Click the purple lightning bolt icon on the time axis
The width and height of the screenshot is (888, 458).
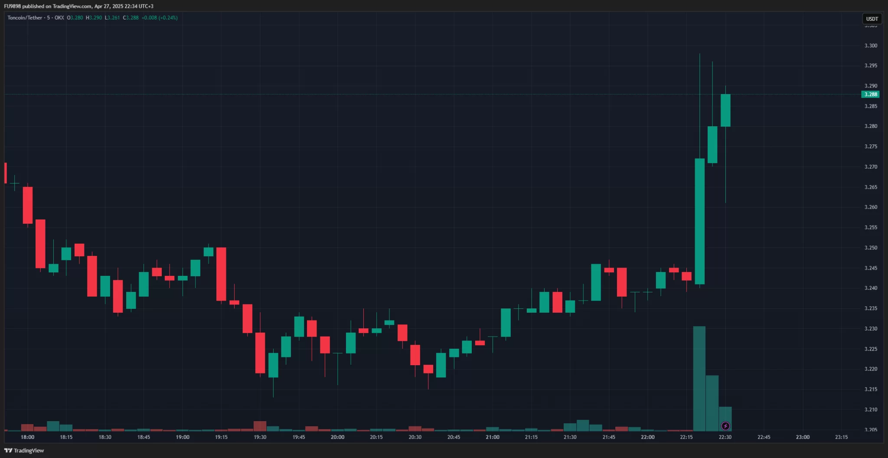point(725,426)
